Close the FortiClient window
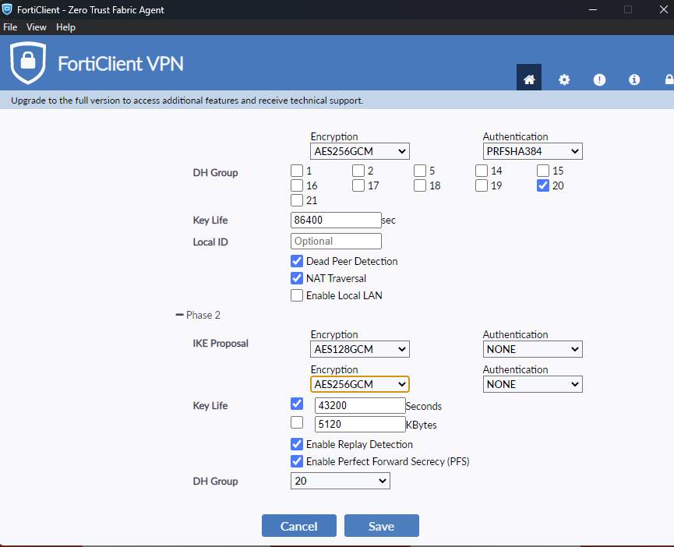 click(x=663, y=9)
